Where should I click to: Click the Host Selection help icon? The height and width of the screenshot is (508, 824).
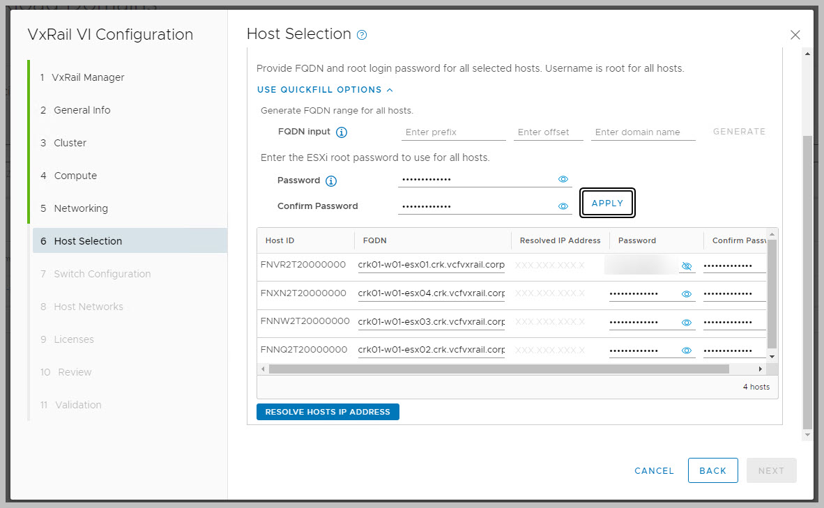point(362,35)
